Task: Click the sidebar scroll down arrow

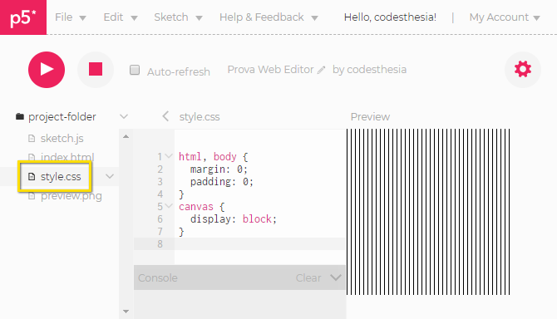Action: click(x=126, y=312)
